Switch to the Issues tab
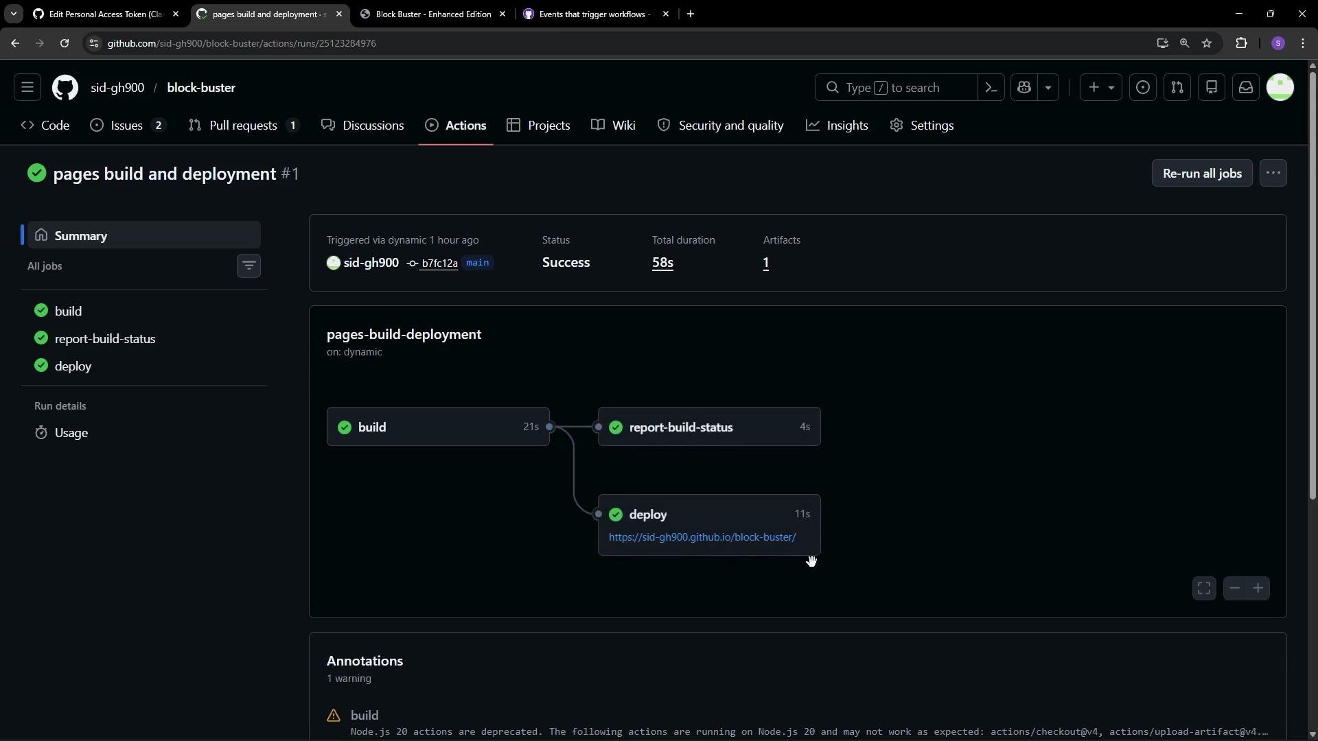Viewport: 1318px width, 741px height. click(x=128, y=126)
